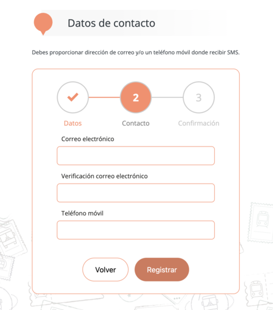Focus the Verificación correo electrónico field
This screenshot has height=310, width=273.
[x=136, y=193]
